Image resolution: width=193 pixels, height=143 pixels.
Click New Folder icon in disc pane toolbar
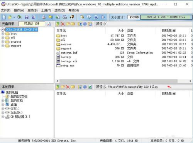coord(68,24)
